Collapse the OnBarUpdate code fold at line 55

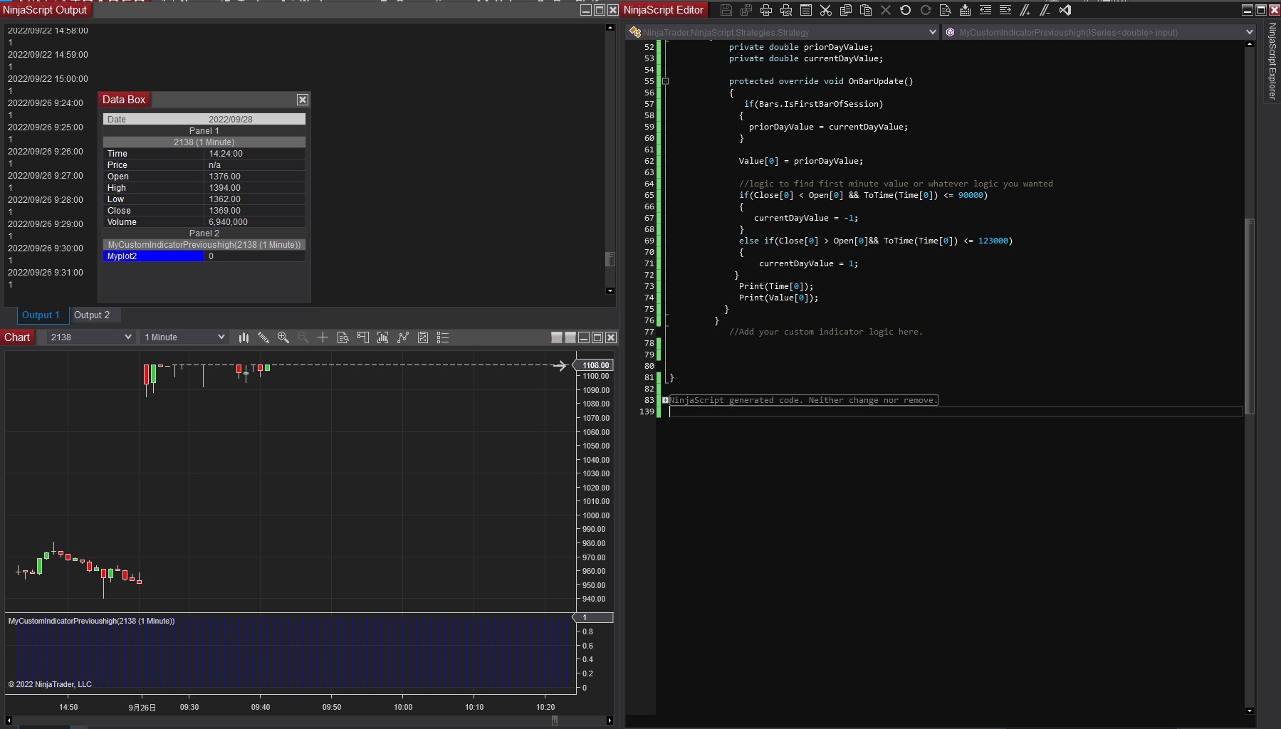tap(666, 81)
